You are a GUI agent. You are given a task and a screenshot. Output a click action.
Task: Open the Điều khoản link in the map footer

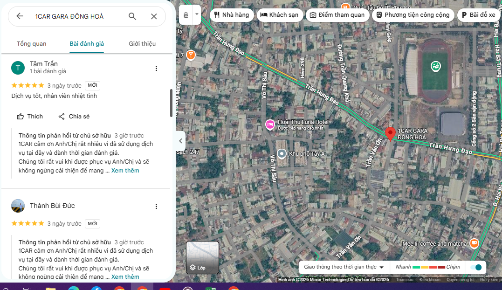click(430, 280)
